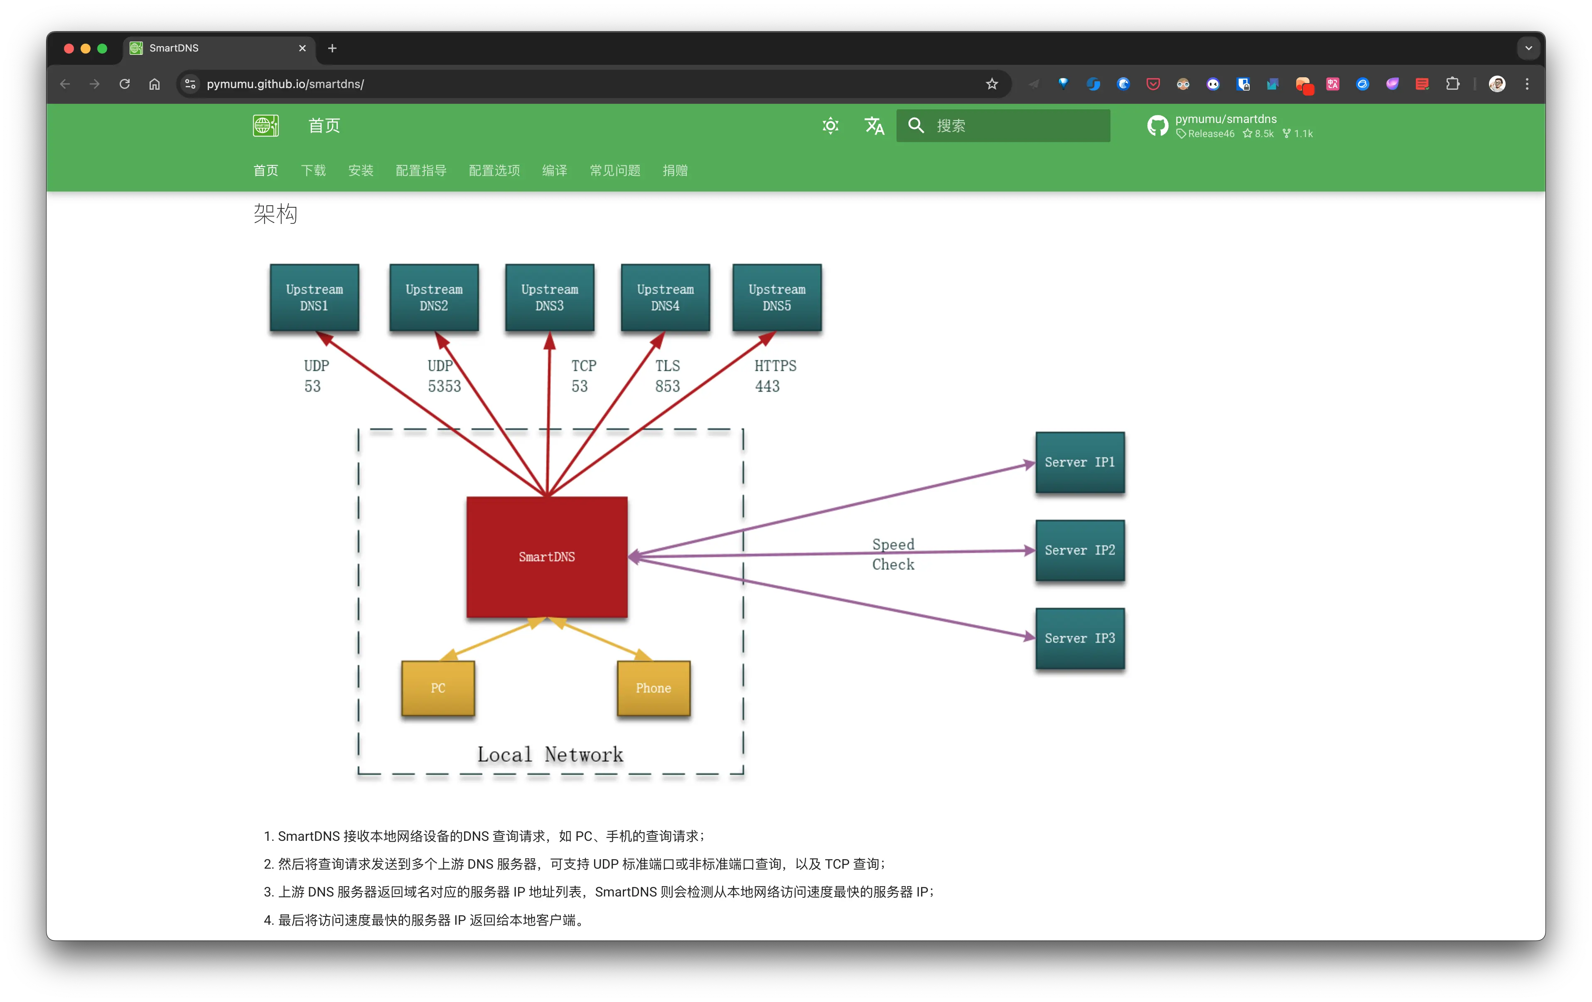1592x1002 pixels.
Task: Open a new browser tab
Action: tap(332, 48)
